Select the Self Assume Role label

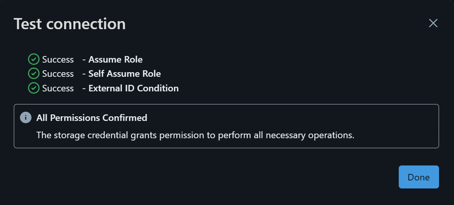[124, 74]
